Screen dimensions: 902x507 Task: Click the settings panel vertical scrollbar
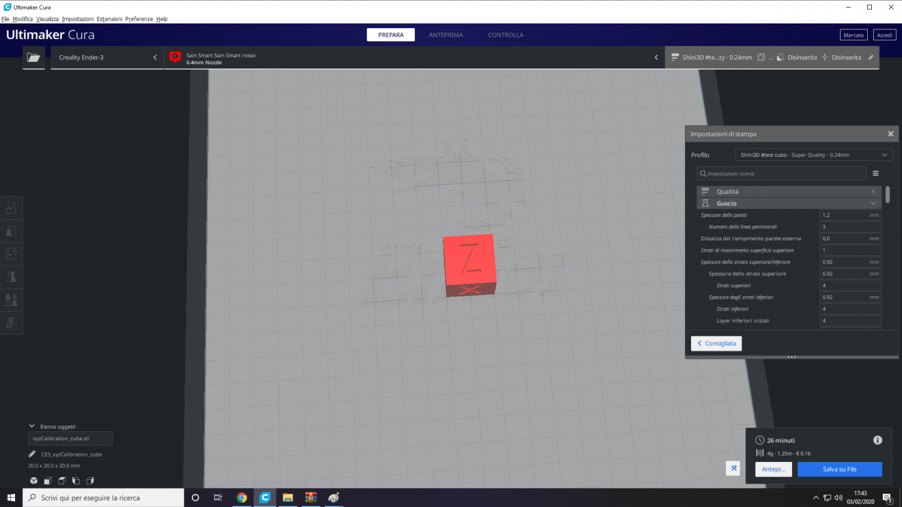point(888,194)
